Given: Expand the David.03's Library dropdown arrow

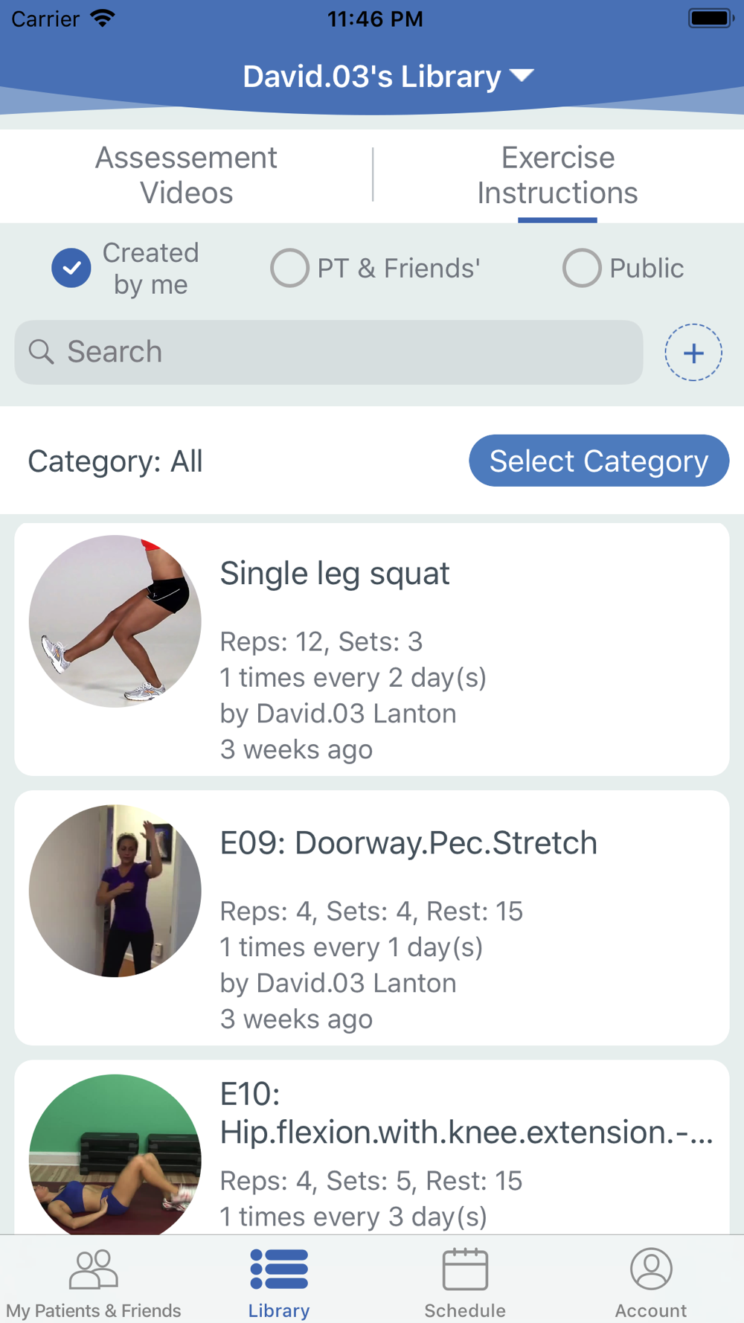Looking at the screenshot, I should pyautogui.click(x=522, y=76).
